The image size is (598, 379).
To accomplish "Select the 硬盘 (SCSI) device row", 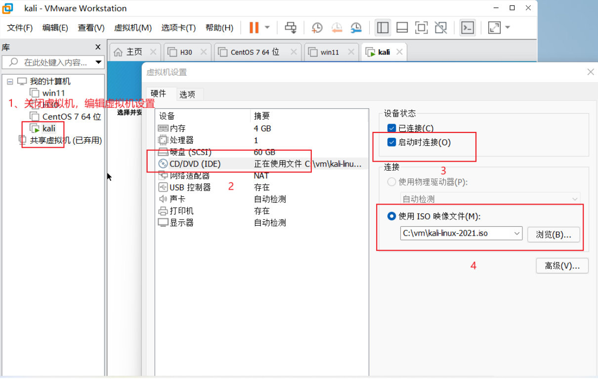I will 261,152.
